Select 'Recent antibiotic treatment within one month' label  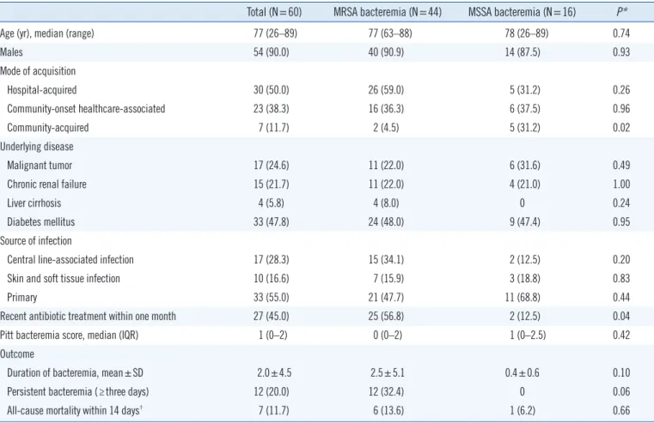point(88,316)
